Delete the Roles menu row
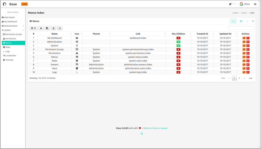The width and height of the screenshot is (261, 149). (248, 61)
